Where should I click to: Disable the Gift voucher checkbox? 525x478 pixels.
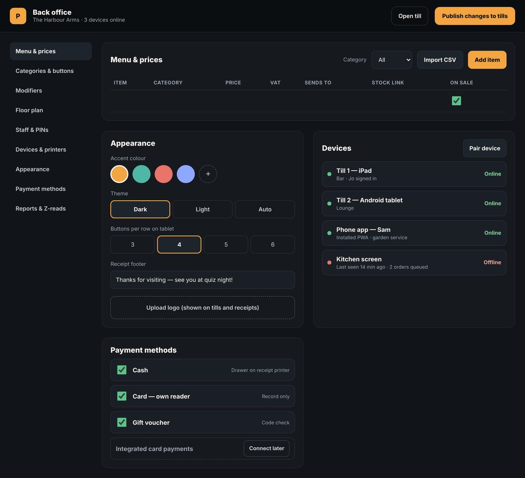(x=122, y=423)
